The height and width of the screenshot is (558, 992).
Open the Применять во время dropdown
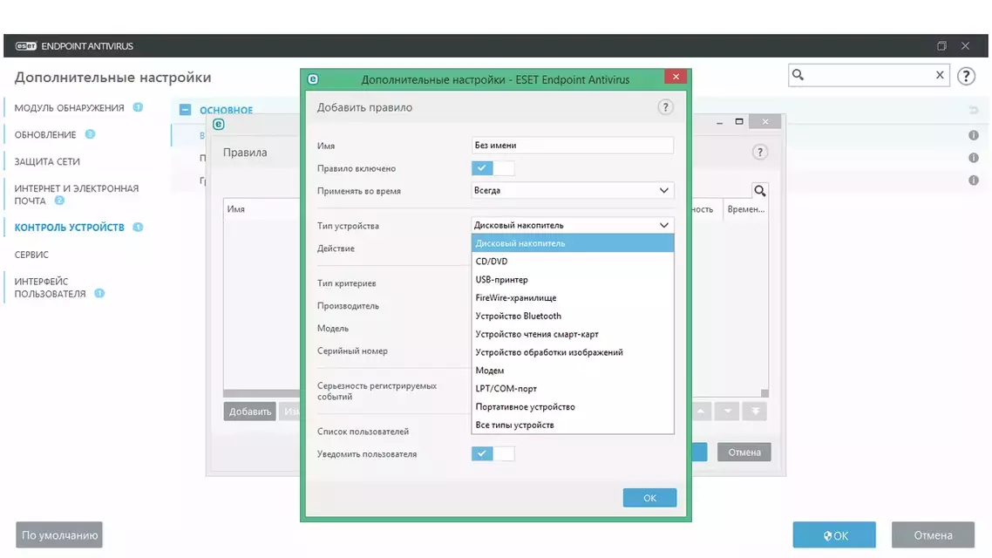point(573,190)
